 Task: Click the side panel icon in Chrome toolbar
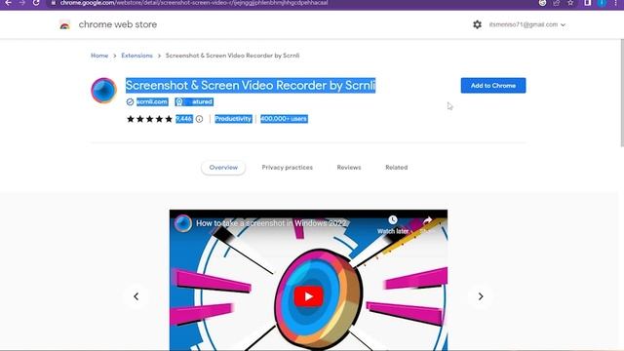click(588, 3)
